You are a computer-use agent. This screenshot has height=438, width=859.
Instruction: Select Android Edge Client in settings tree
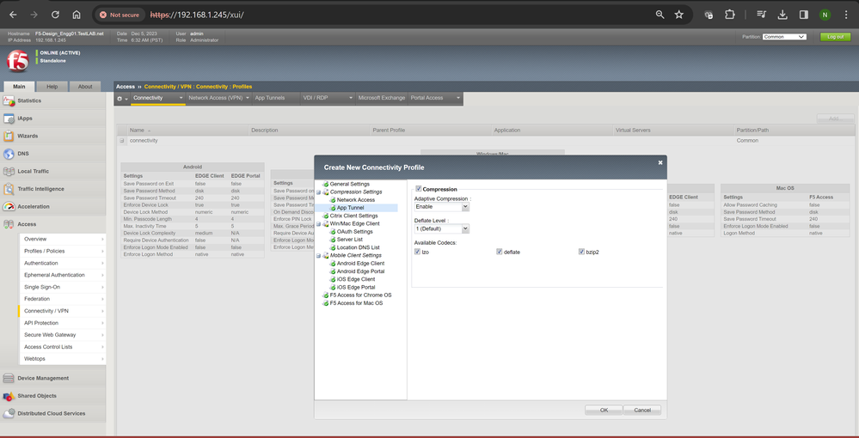(x=360, y=263)
